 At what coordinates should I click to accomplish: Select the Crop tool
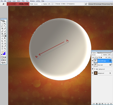coord(2,29)
